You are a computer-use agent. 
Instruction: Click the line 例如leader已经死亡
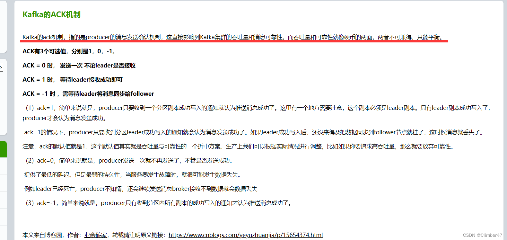(141, 189)
